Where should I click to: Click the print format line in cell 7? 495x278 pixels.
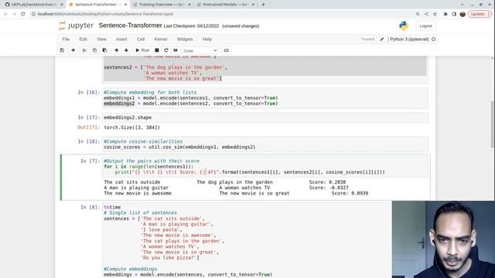(x=250, y=172)
